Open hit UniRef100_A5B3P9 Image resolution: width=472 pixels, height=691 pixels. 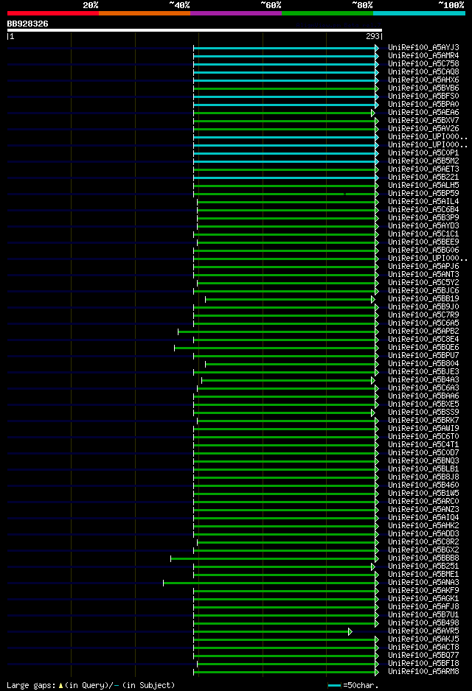coord(423,217)
